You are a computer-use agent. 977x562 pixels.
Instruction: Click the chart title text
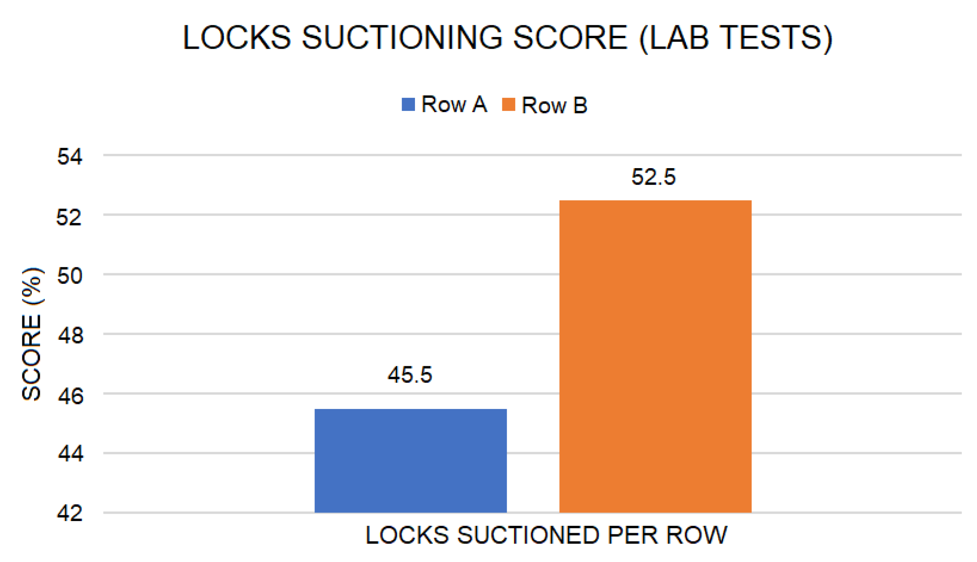coord(507,38)
